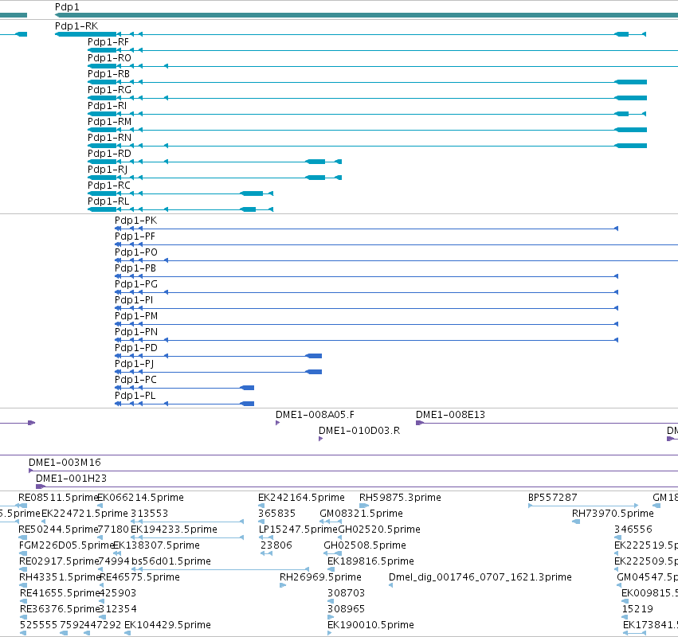678x637 pixels.
Task: Open the RH59875.3prime EST
Action: pos(401,498)
